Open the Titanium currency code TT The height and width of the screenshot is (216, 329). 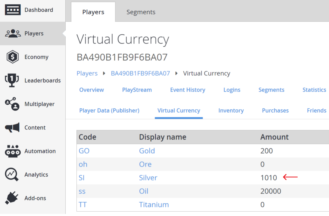click(x=83, y=205)
